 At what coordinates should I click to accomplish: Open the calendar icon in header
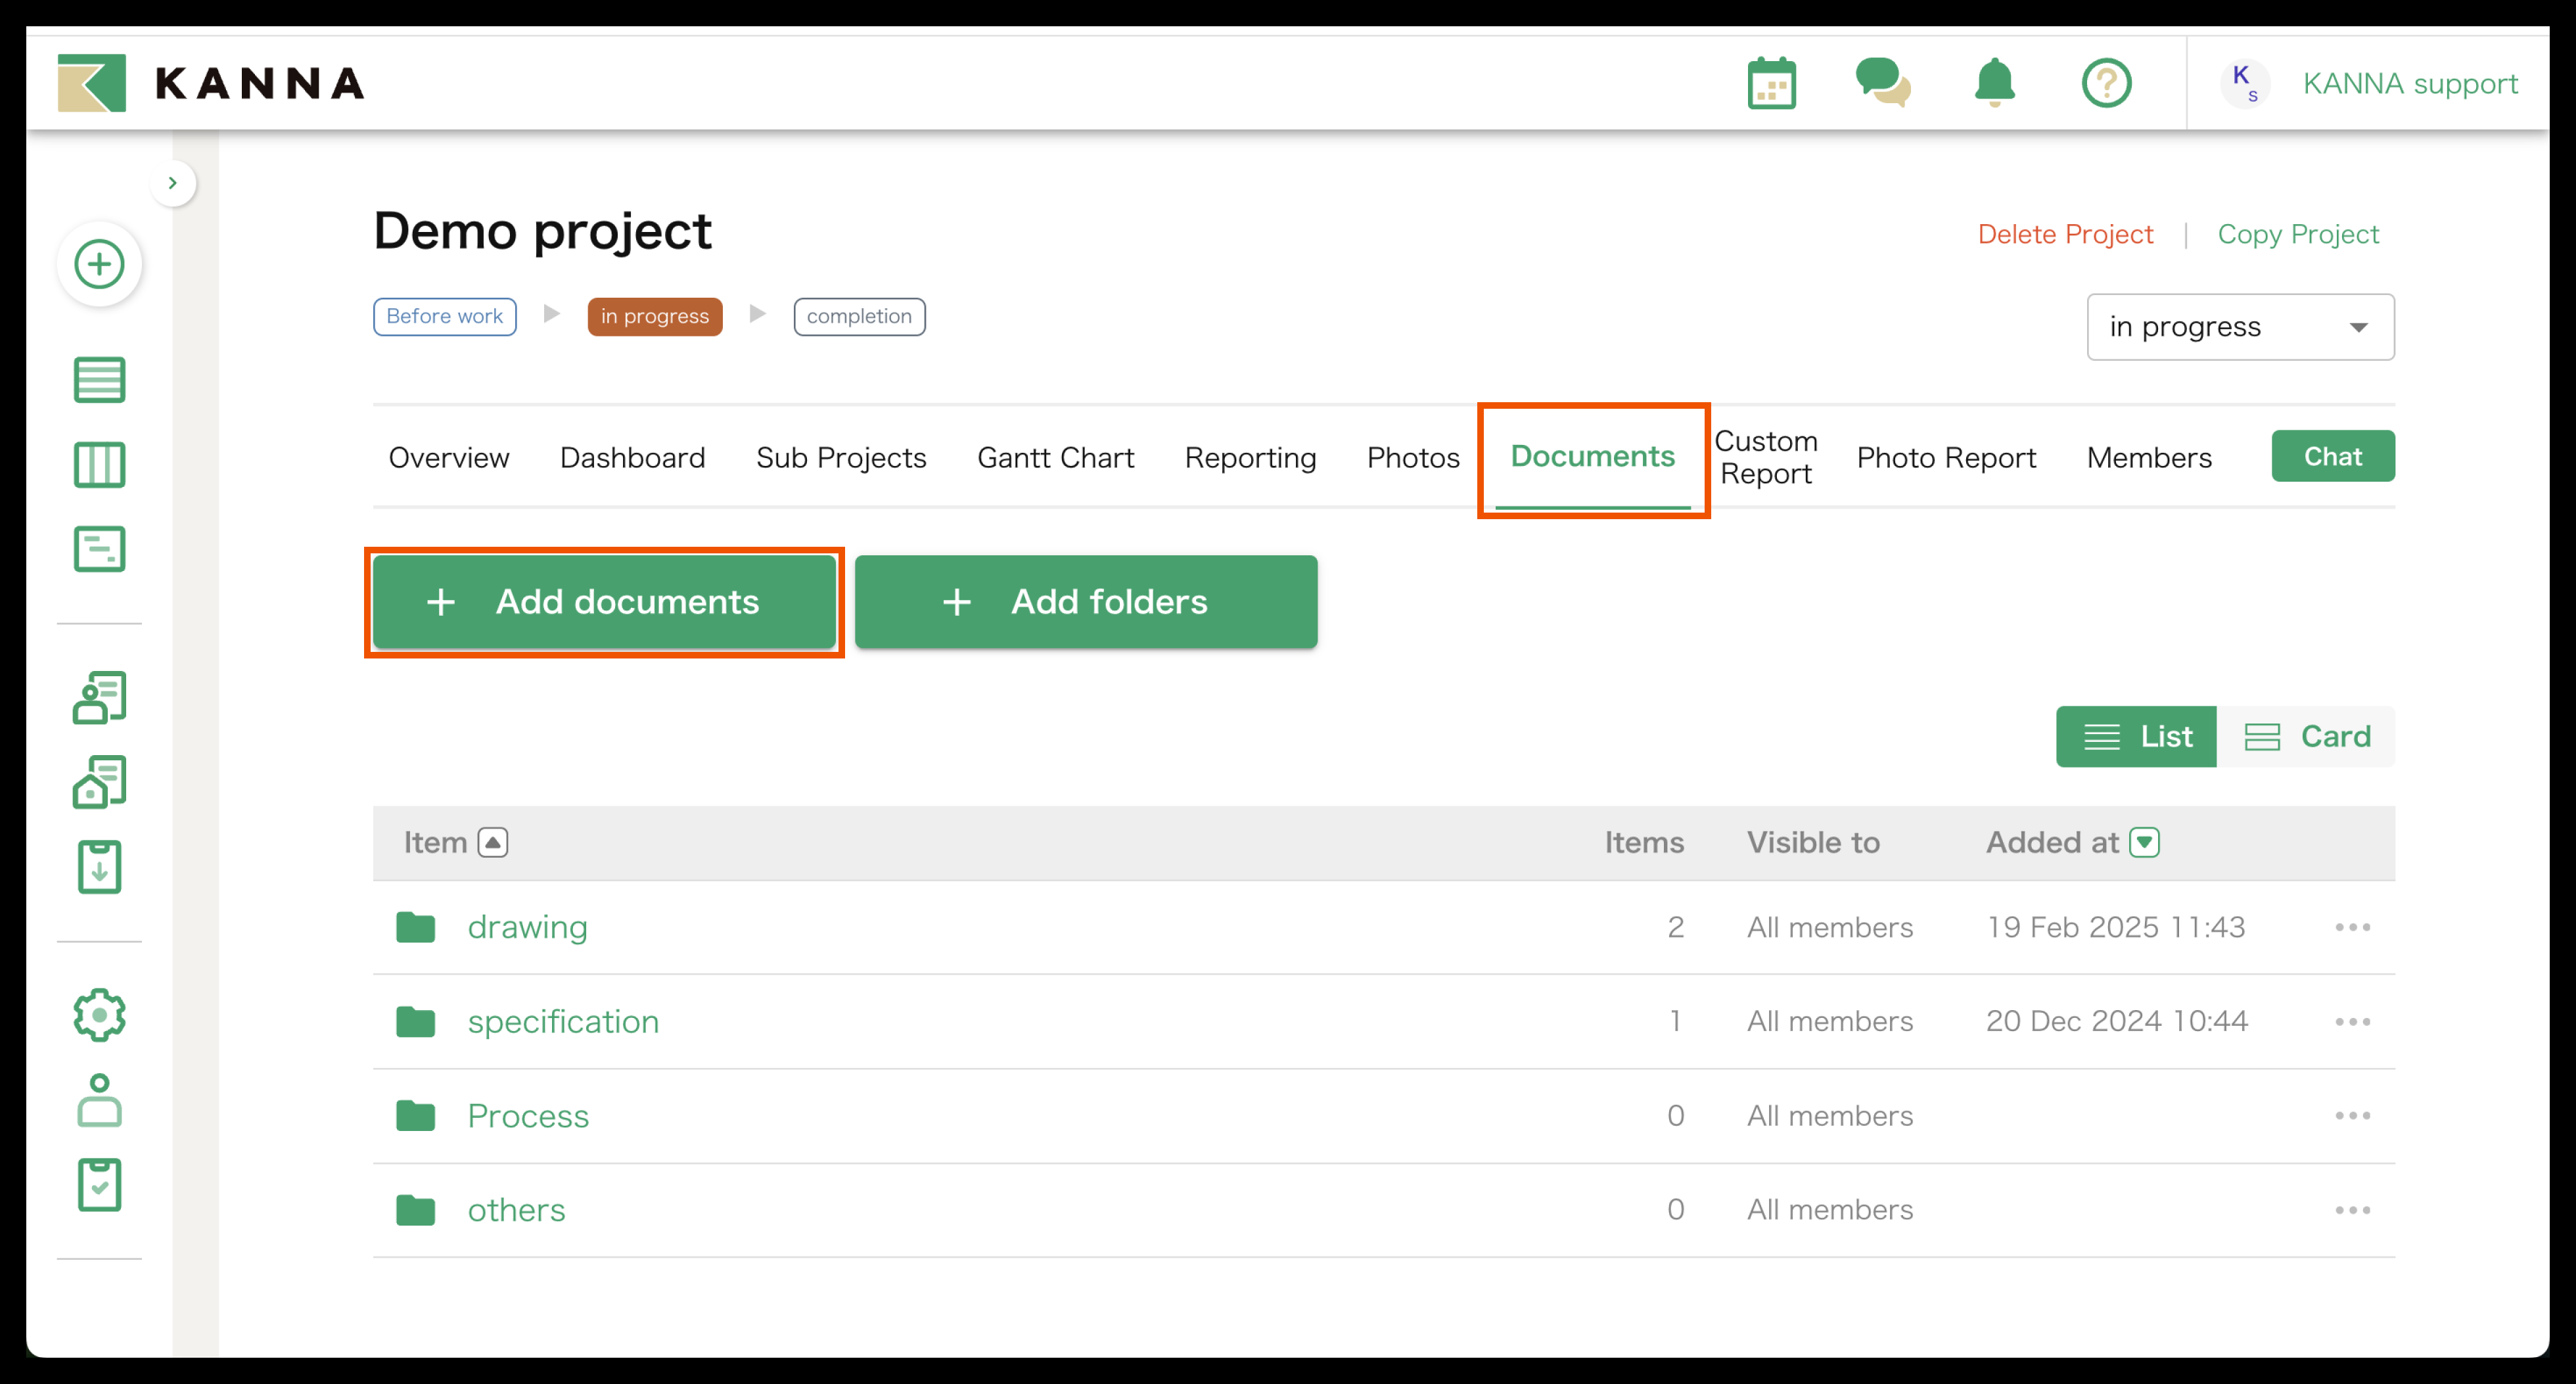1771,83
